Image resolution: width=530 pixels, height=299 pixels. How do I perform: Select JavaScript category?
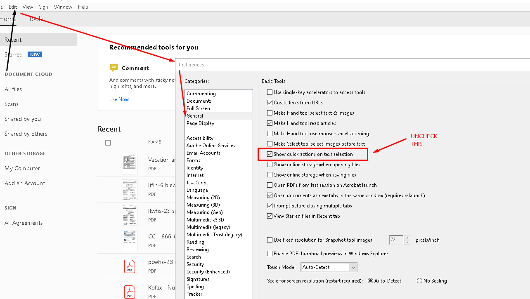[x=197, y=183]
